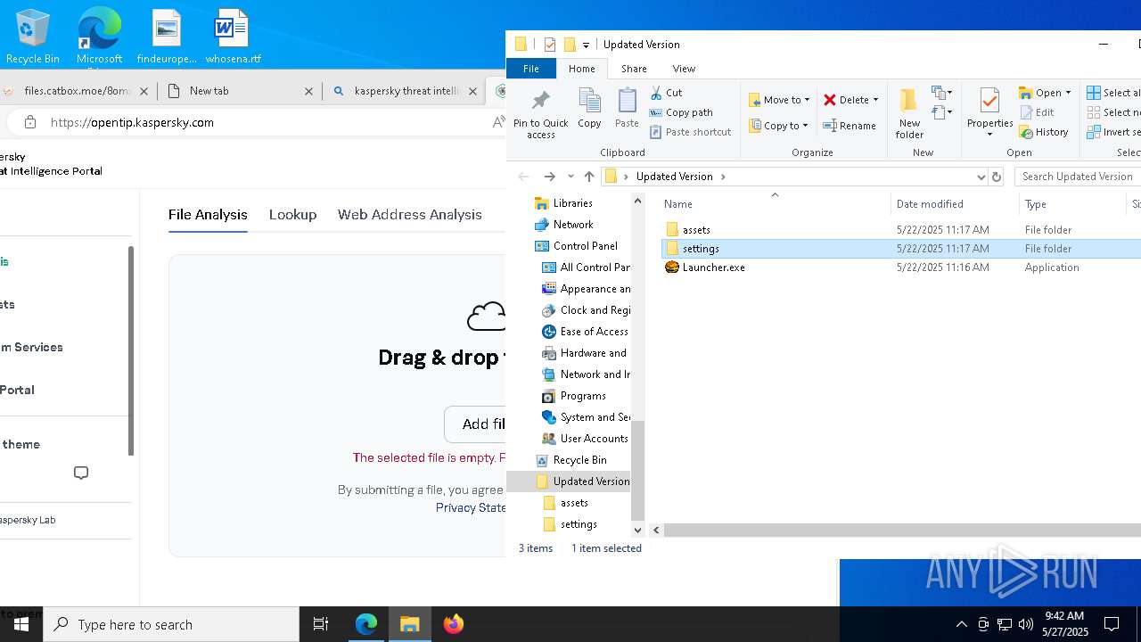Image resolution: width=1141 pixels, height=642 pixels.
Task: Click Microsoft Edge icon in taskbar
Action: [366, 624]
